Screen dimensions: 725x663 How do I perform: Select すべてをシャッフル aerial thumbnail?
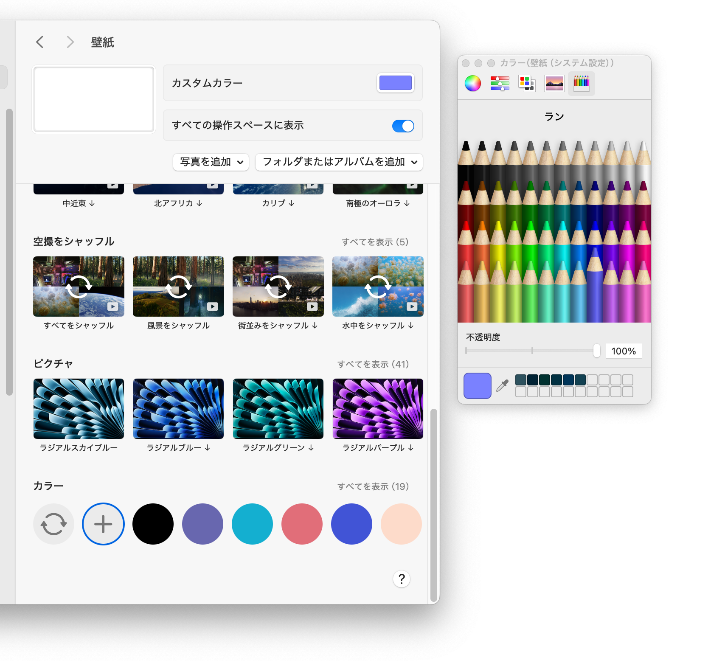click(x=79, y=287)
